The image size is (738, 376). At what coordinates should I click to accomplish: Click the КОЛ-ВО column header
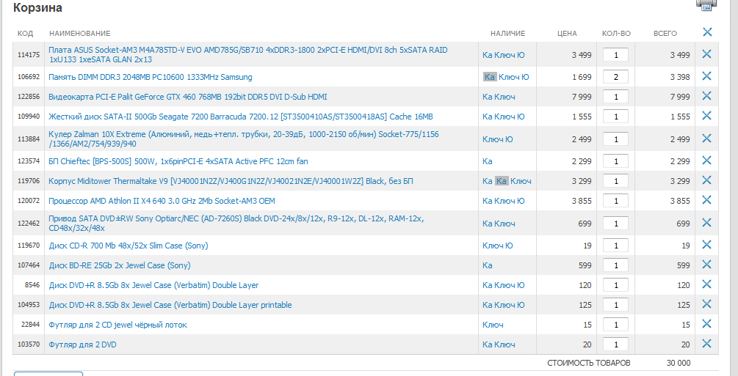(616, 34)
